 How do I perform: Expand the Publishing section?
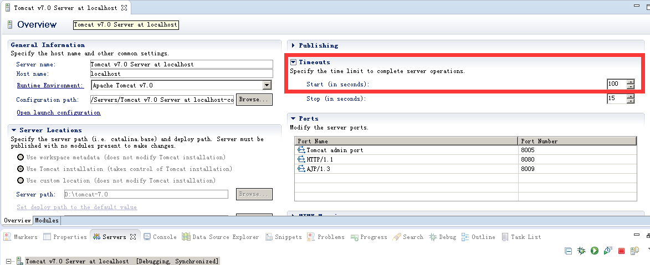(x=294, y=45)
